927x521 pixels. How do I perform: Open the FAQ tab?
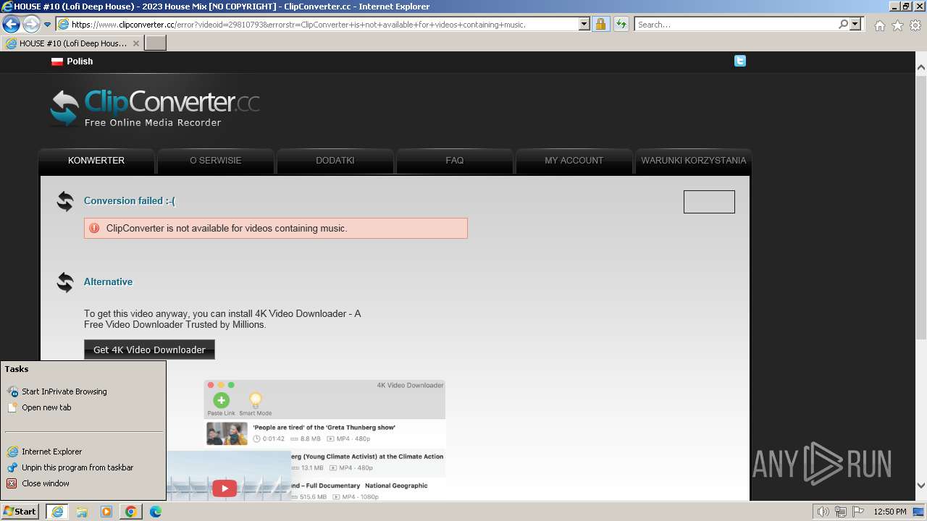(455, 161)
